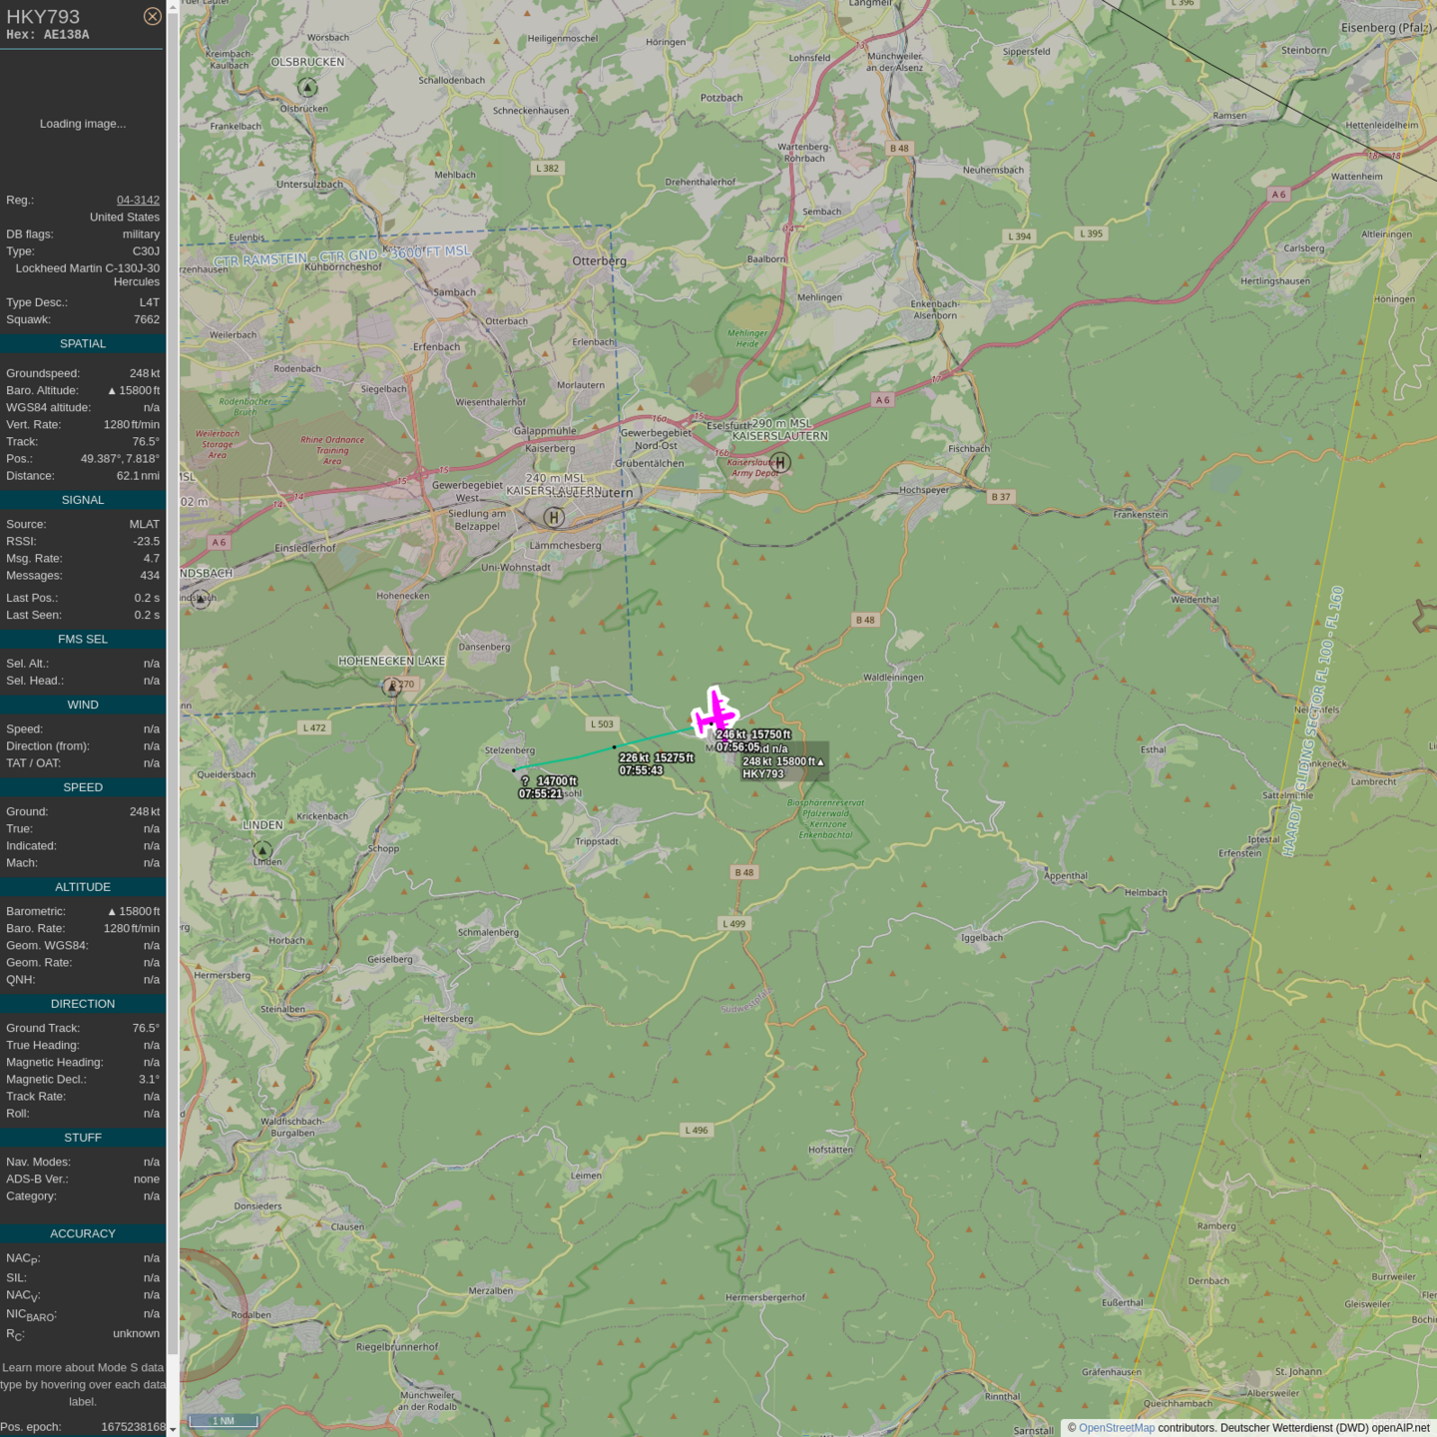
Task: Click the ACCURACY section header
Action: tap(83, 1233)
